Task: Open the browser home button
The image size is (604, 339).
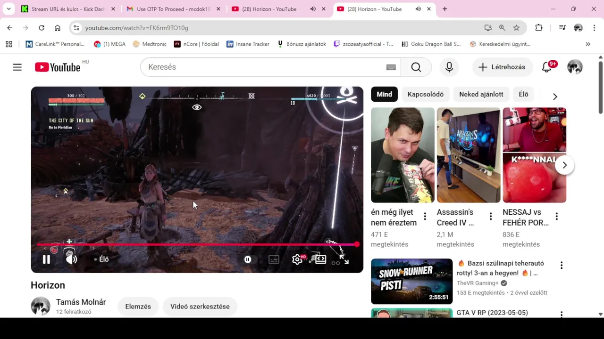Action: pos(58,28)
